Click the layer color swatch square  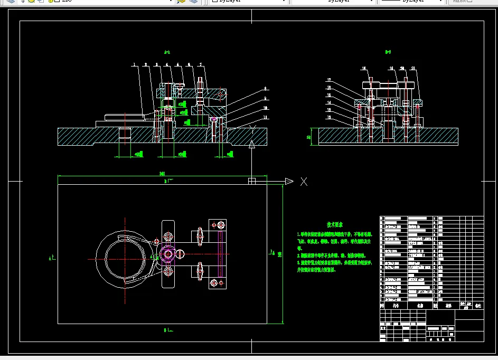point(57,1)
